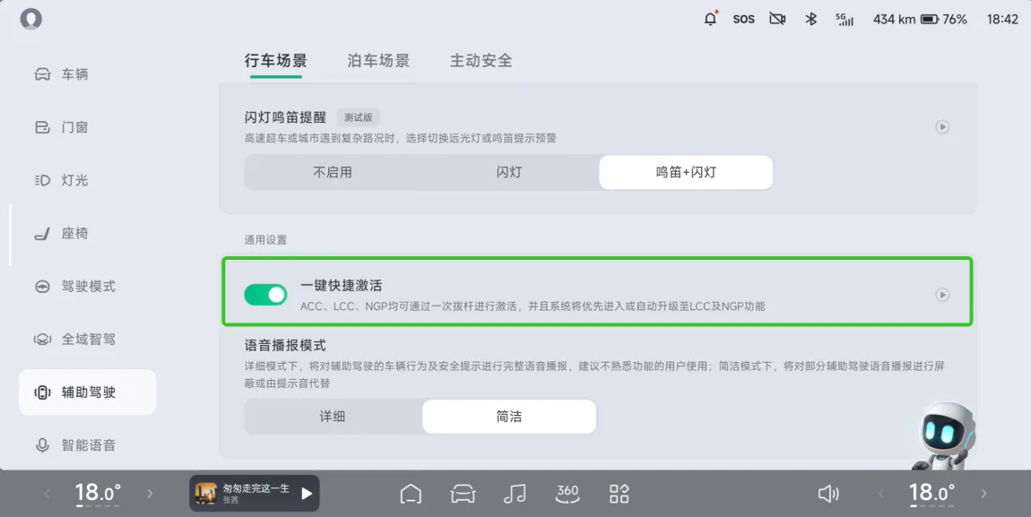Open the home icon in dock

[411, 494]
